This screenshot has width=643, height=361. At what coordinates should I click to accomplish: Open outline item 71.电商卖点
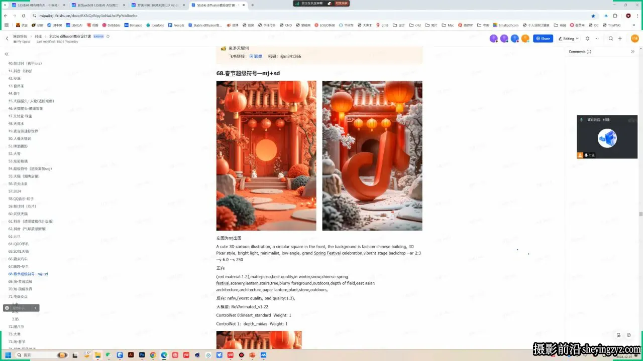(18, 296)
